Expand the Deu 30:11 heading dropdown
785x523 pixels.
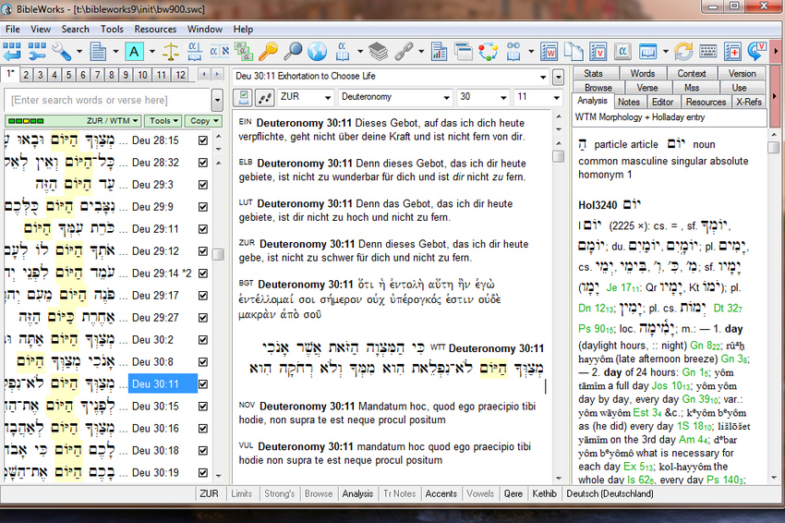(543, 77)
